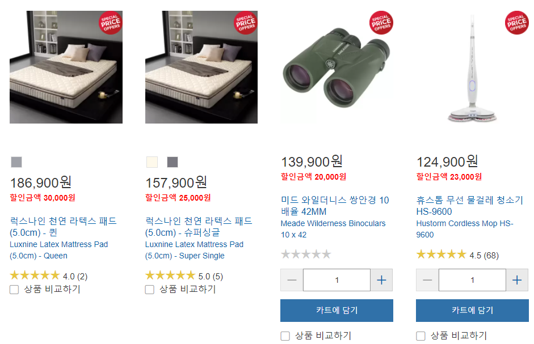This screenshot has width=534, height=344.
Task: Enable product comparison for the Meade binoculars
Action: coord(284,335)
